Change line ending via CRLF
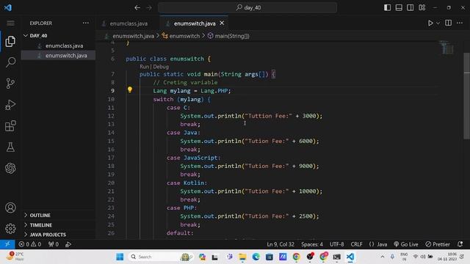Viewport: 470px width, 264px height. click(x=357, y=244)
